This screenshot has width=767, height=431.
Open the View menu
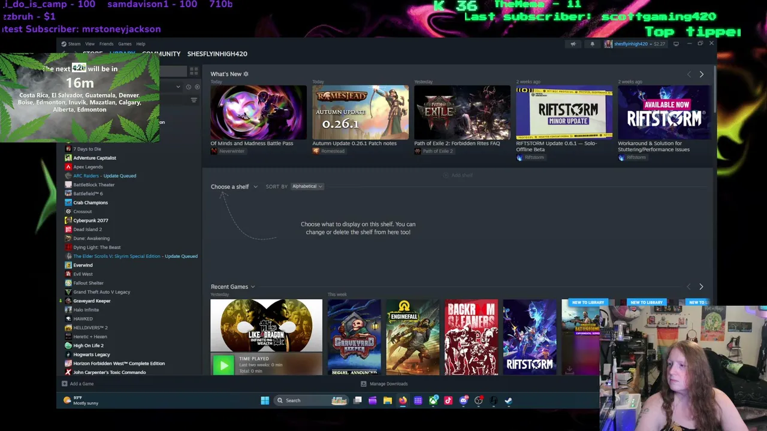pos(90,44)
